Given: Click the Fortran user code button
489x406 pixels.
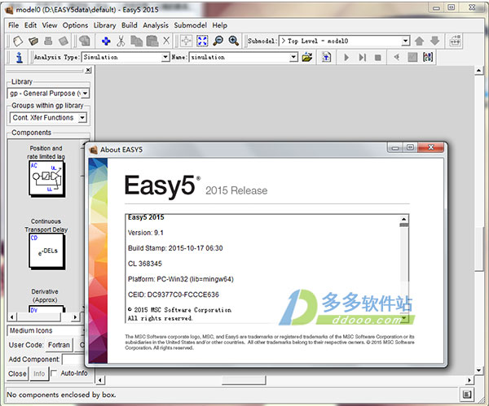Looking at the screenshot, I should pos(59,345).
